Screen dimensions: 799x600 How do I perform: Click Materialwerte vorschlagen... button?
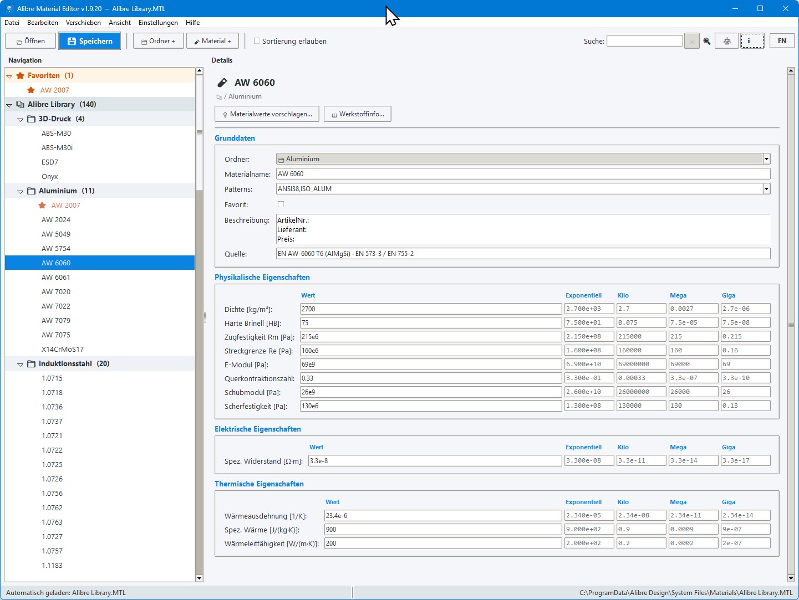[x=267, y=114]
